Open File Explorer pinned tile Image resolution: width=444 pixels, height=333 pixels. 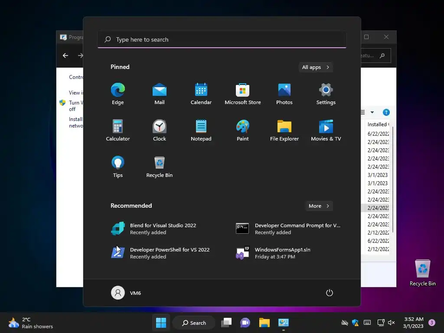pos(284,130)
